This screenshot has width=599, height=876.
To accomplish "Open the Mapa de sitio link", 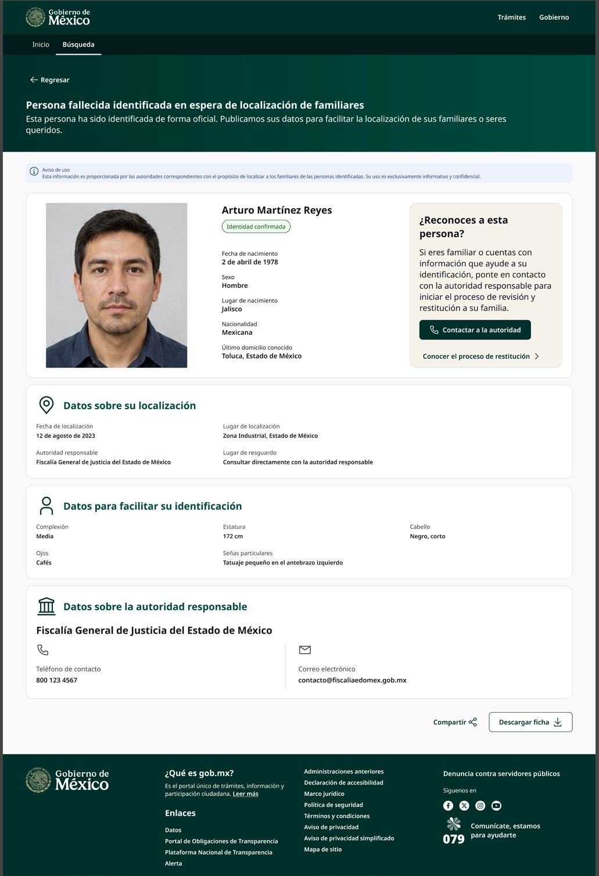I will tap(323, 849).
